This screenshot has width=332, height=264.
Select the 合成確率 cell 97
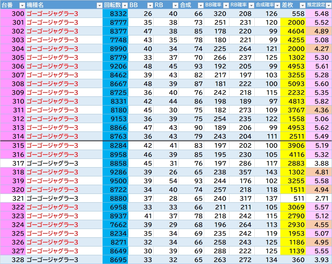pos(267,101)
